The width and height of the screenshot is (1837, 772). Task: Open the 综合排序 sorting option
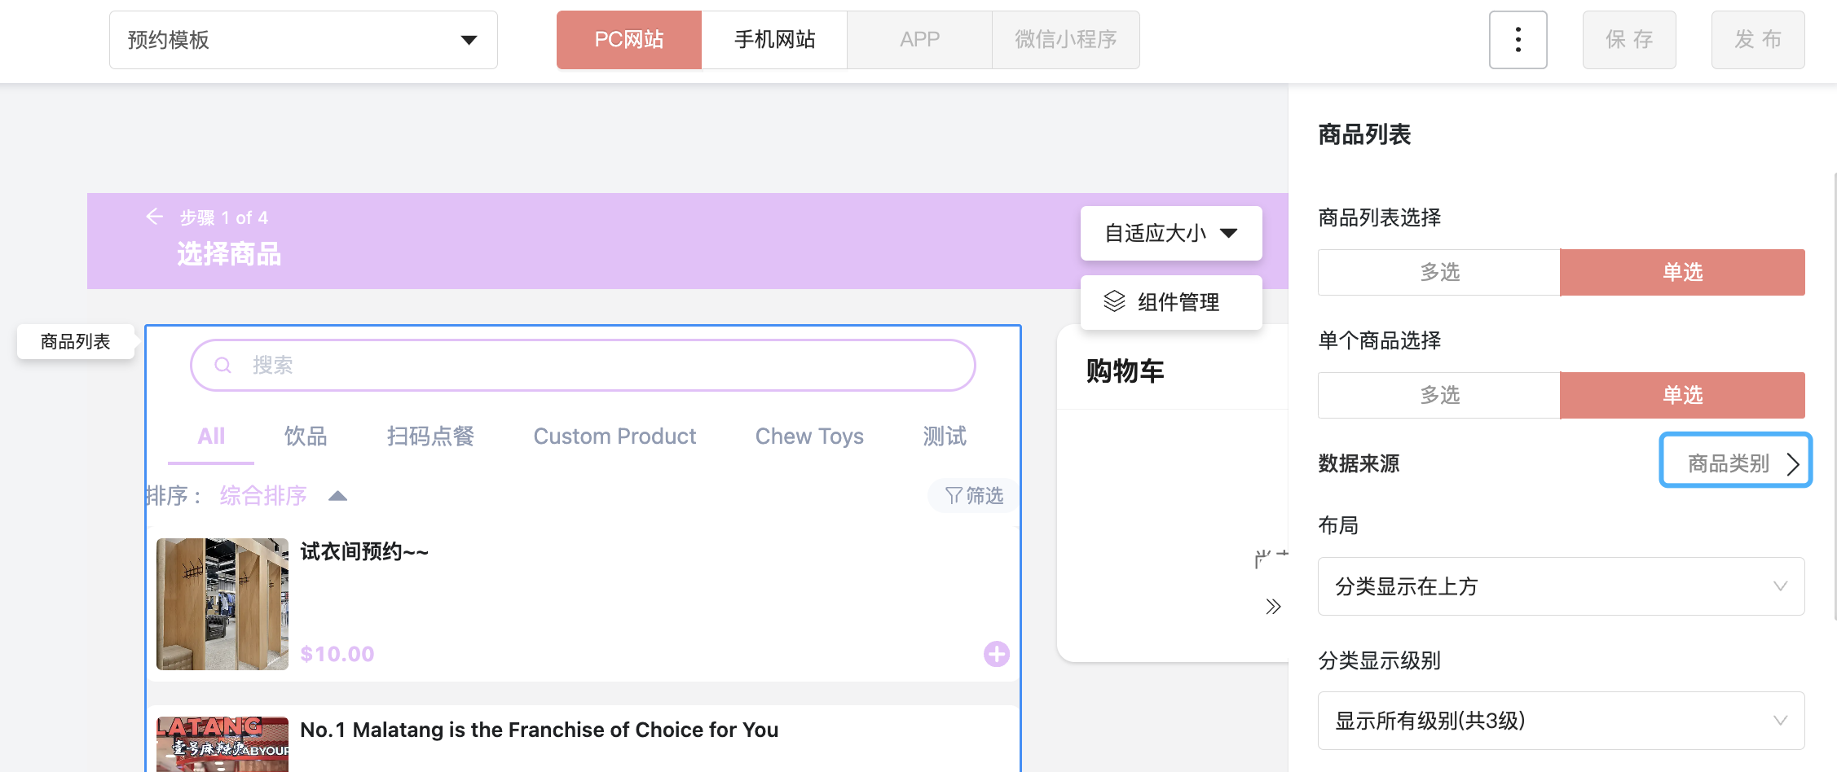263,495
